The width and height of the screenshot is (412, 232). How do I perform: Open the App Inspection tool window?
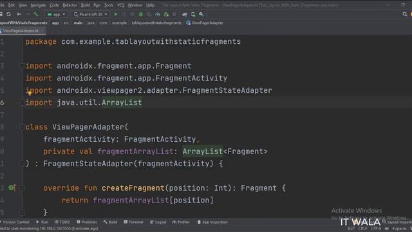pyautogui.click(x=212, y=222)
